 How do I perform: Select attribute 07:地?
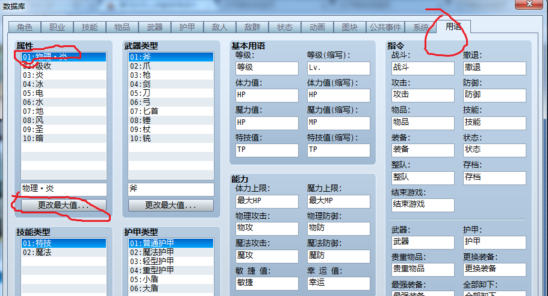pos(64,112)
